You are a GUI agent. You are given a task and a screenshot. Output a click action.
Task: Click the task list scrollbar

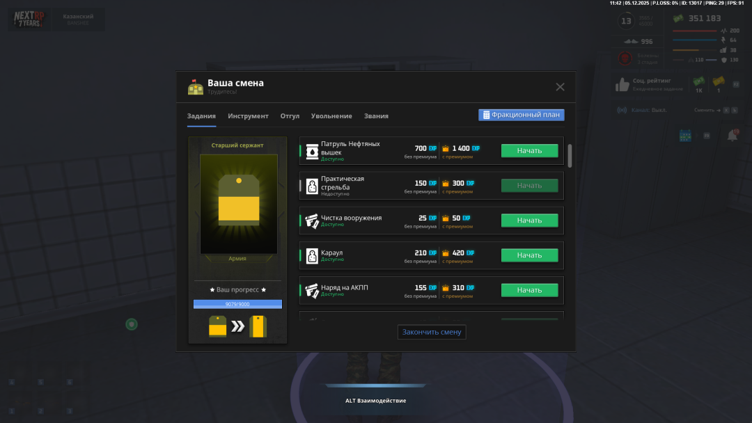click(570, 156)
